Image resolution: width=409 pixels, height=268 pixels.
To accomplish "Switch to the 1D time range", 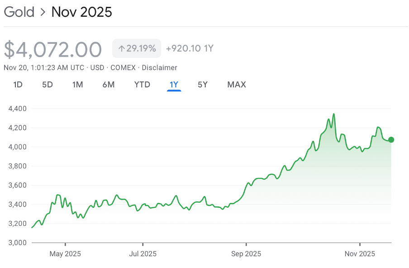I will pos(18,85).
